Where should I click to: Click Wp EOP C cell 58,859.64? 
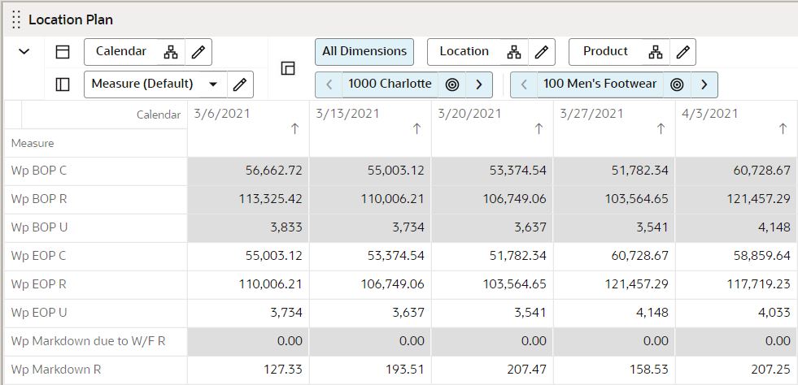click(736, 256)
